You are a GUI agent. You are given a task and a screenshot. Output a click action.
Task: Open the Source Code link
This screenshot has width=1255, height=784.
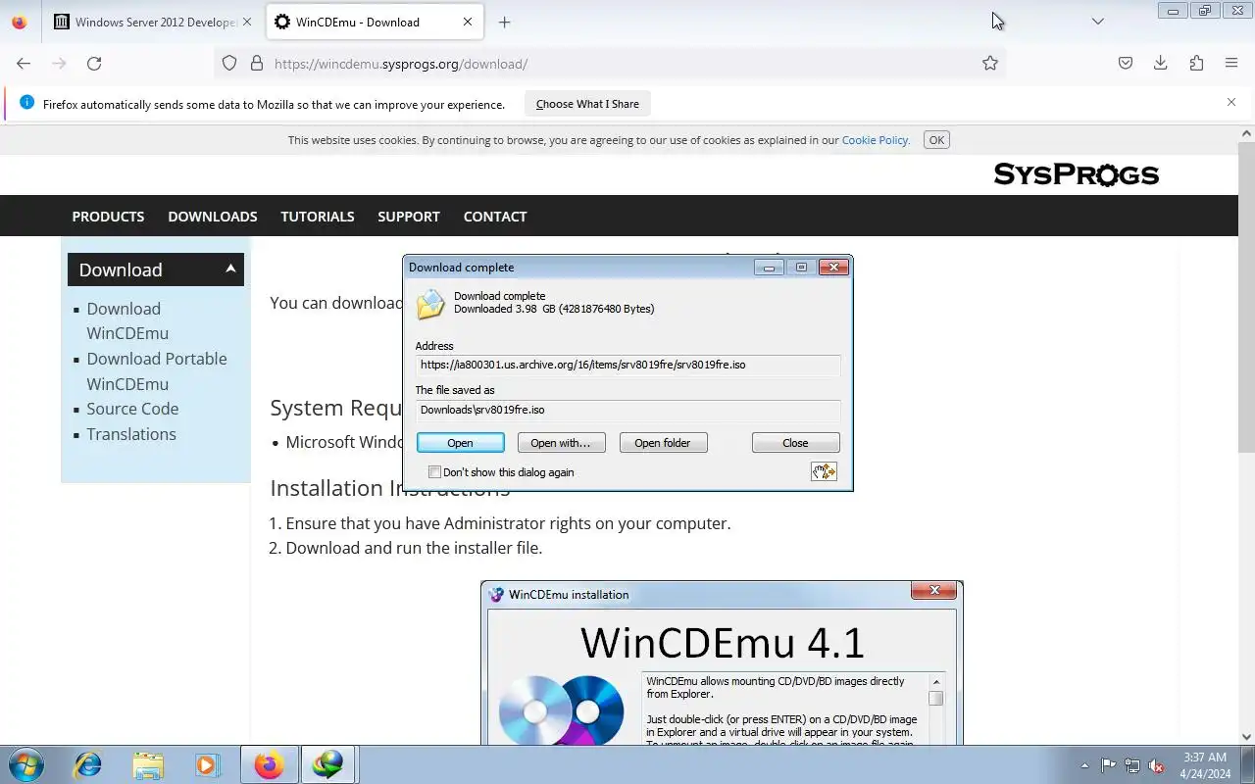pyautogui.click(x=132, y=409)
